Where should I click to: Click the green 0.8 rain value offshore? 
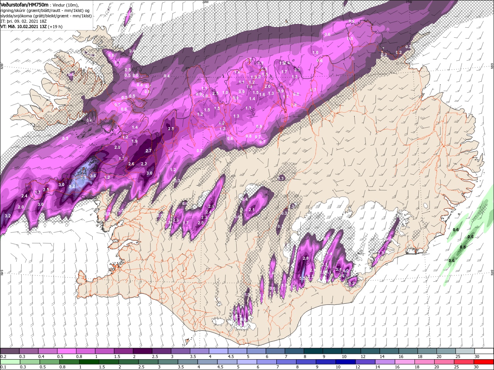pos(463,247)
